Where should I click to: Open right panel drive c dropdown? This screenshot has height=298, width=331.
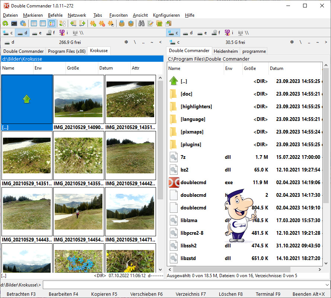(x=175, y=42)
